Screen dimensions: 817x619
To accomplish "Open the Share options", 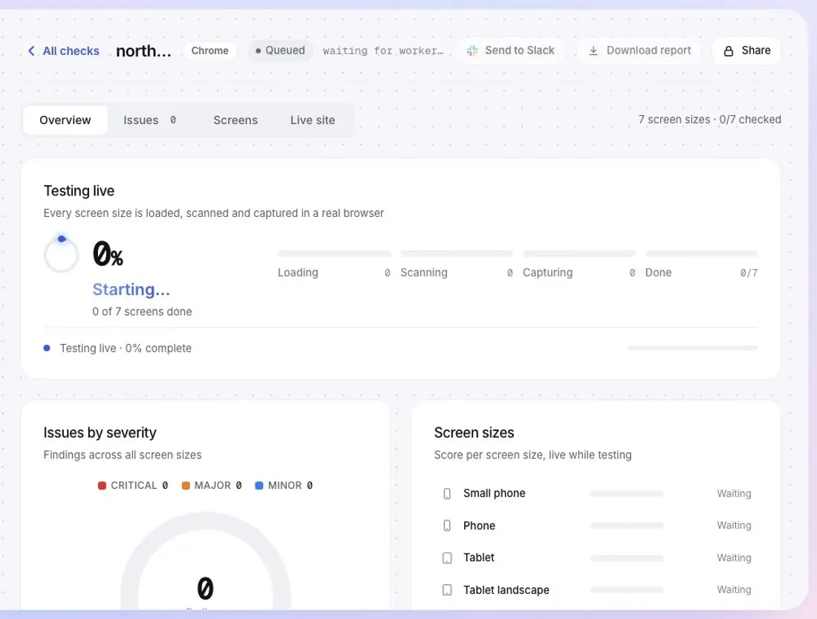I will [x=746, y=51].
